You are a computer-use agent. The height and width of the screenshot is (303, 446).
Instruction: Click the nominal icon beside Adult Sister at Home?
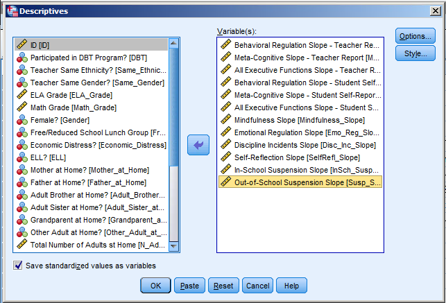point(22,207)
